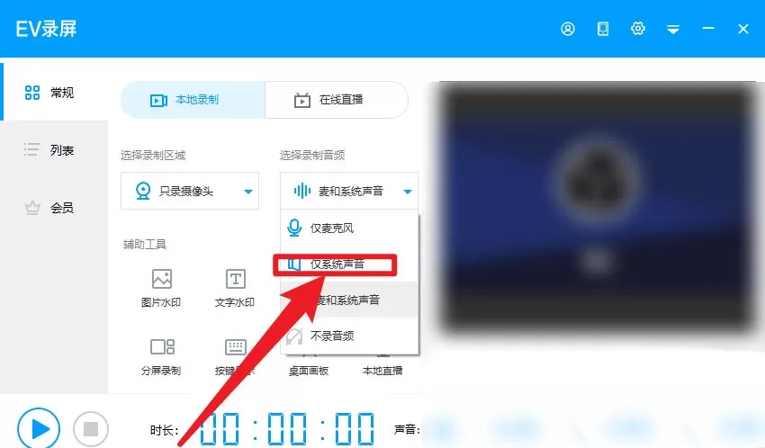Open settings gear in the title bar
The width and height of the screenshot is (765, 448).
[x=638, y=29]
